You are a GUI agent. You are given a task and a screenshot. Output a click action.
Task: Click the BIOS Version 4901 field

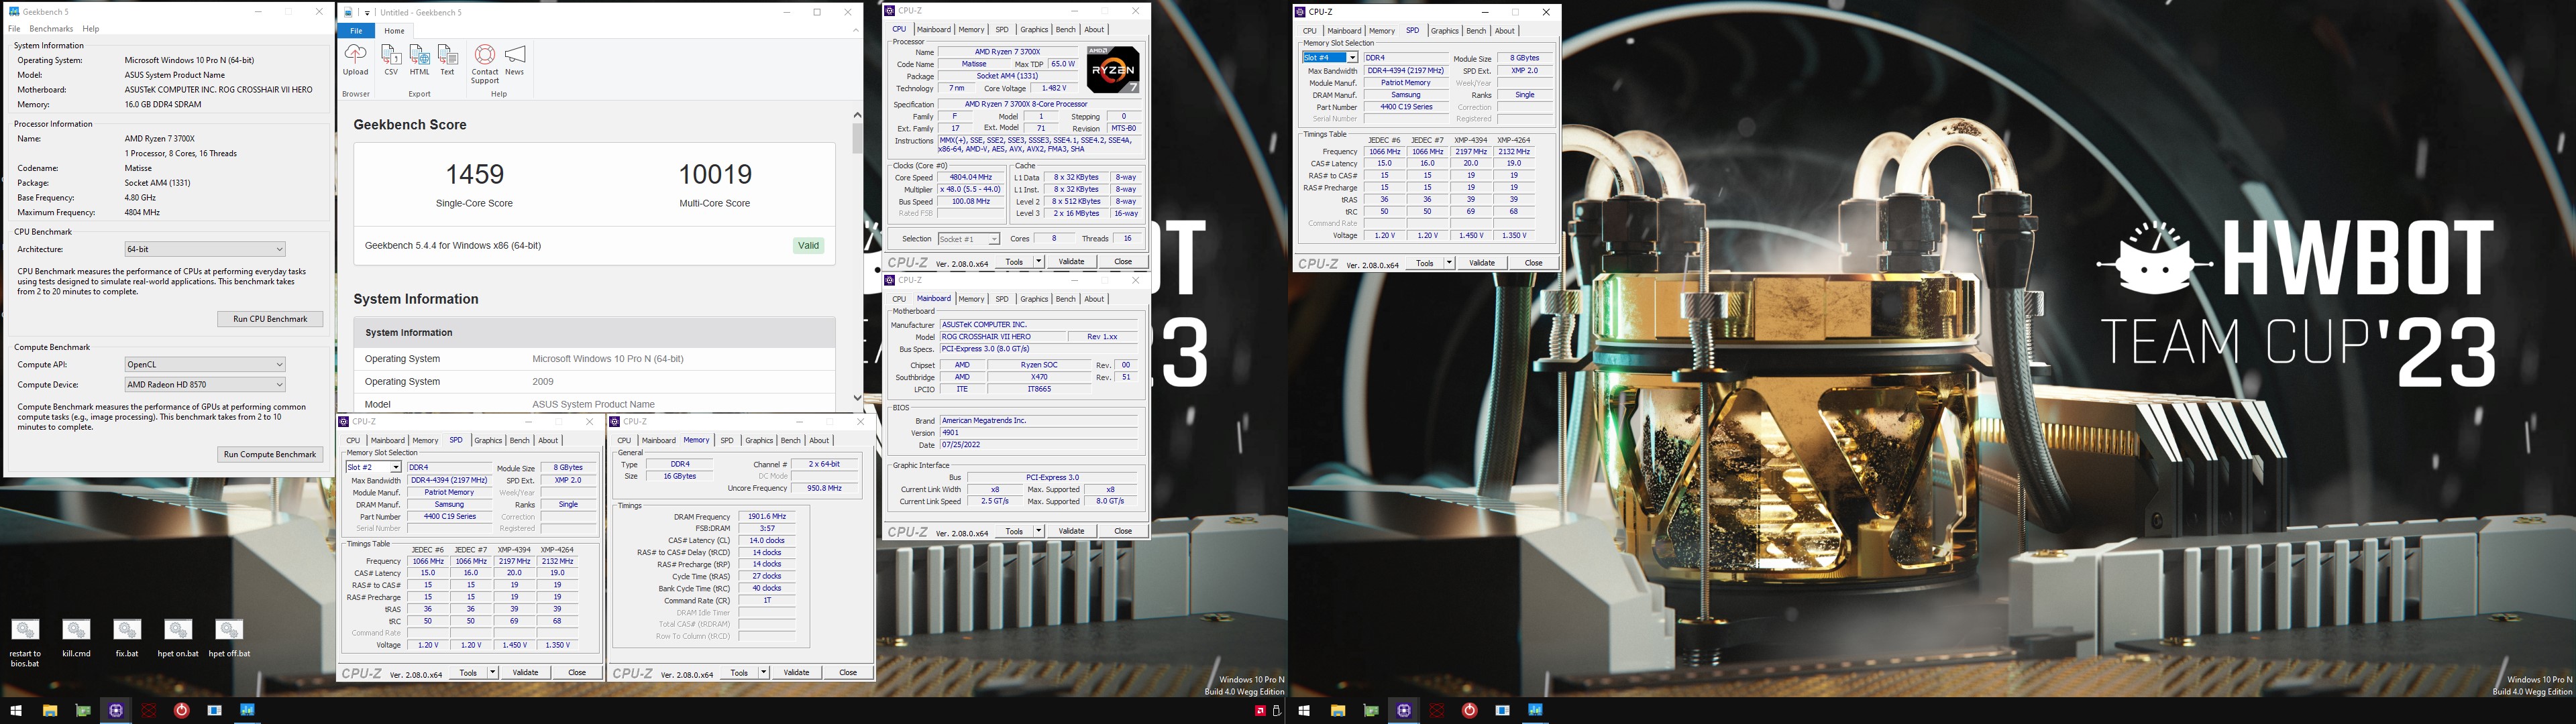pos(1039,433)
